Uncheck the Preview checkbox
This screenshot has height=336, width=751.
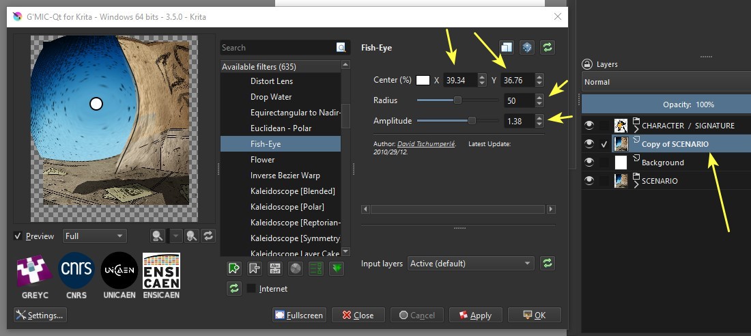(18, 236)
